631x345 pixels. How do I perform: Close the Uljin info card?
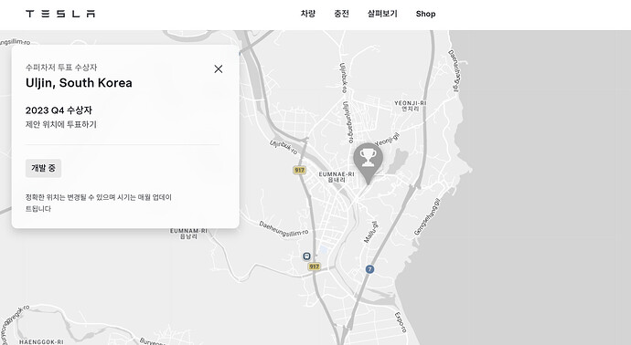click(x=219, y=69)
